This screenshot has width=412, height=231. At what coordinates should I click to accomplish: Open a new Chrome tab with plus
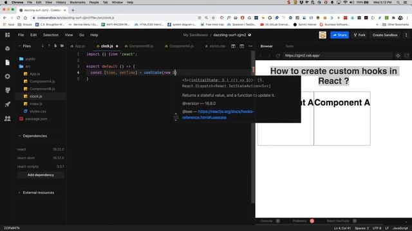73,10
